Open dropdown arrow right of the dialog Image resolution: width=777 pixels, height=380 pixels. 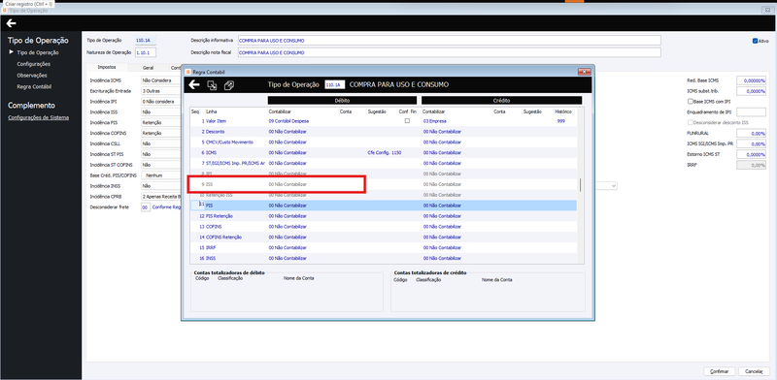coord(614,185)
